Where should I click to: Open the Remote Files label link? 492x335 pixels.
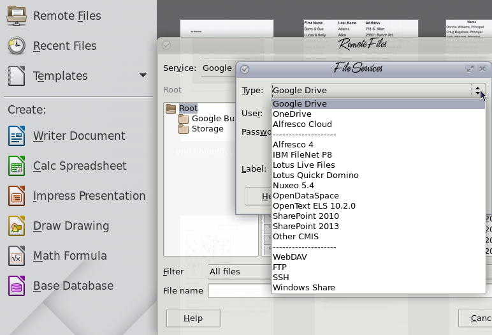pos(67,16)
